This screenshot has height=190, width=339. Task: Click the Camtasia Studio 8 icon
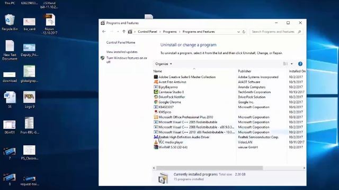tap(156, 92)
